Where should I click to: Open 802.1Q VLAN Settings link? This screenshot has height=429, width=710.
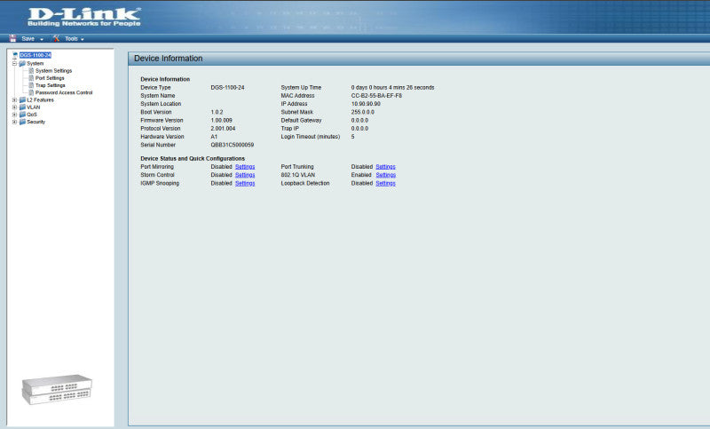[x=385, y=175]
